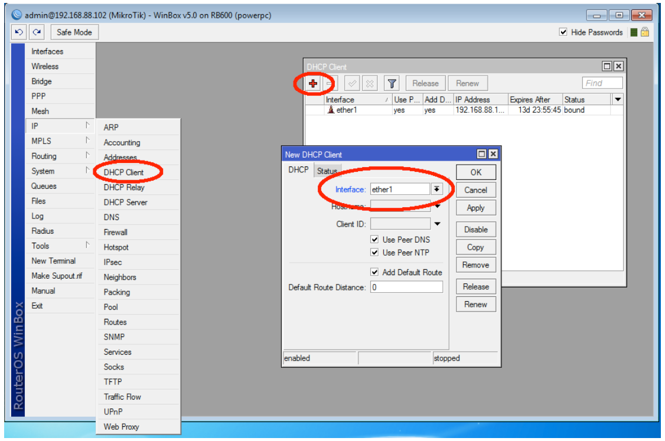This screenshot has height=441, width=665.
Task: Click the WinBox globe title icon
Action: pyautogui.click(x=16, y=15)
